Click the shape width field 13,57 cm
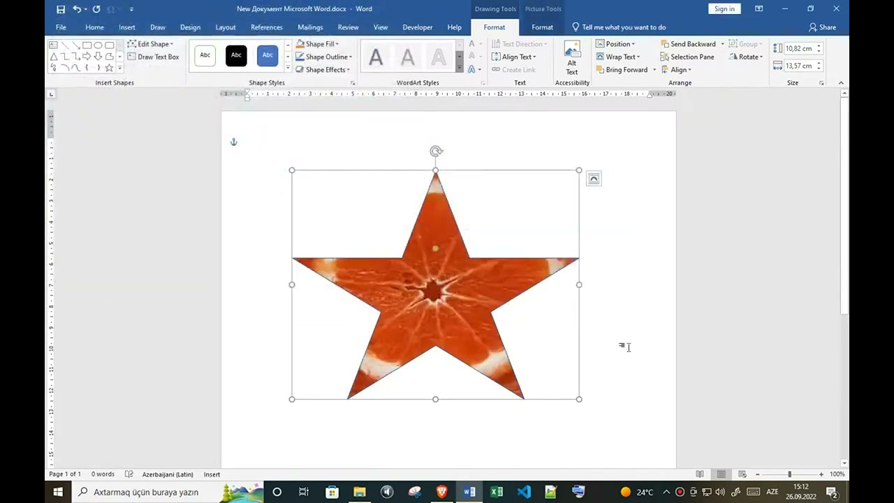This screenshot has width=894, height=503. pos(803,66)
